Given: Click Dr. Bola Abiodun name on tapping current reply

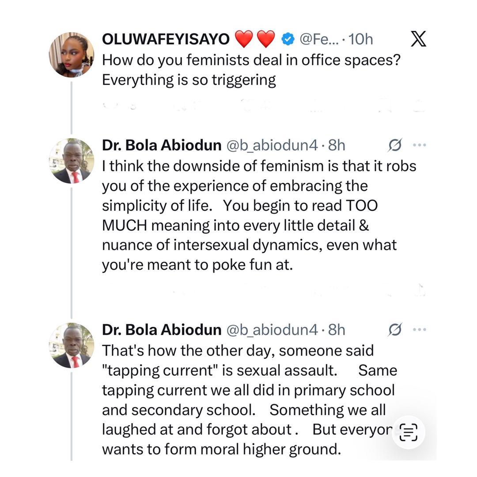Looking at the screenshot, I should (x=161, y=329).
